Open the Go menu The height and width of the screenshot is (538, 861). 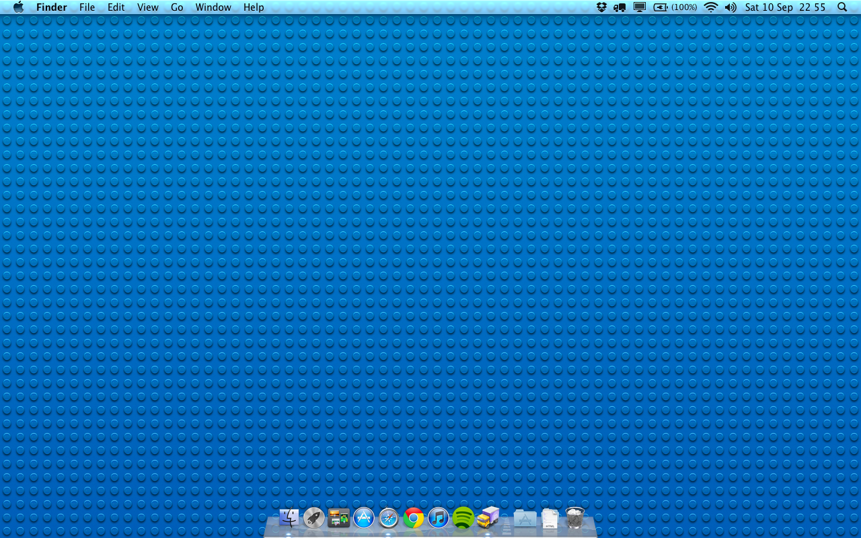point(177,7)
